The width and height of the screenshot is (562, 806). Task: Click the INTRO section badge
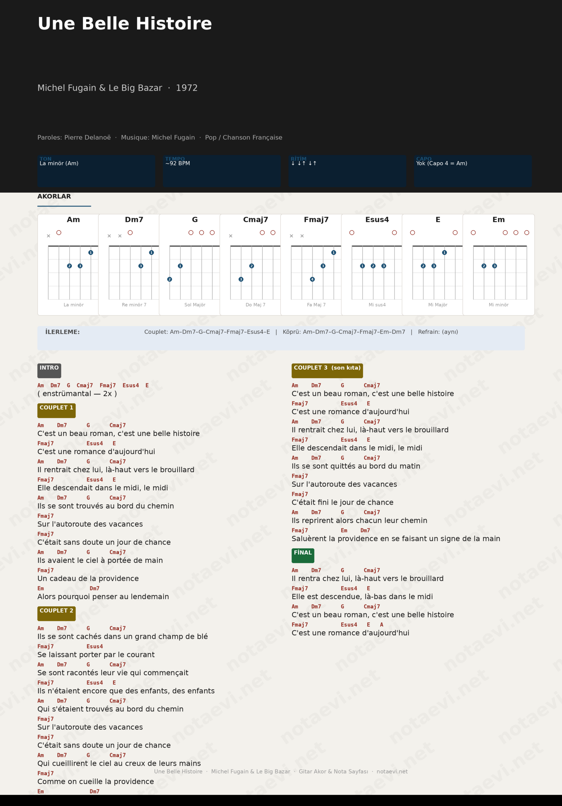tap(49, 370)
